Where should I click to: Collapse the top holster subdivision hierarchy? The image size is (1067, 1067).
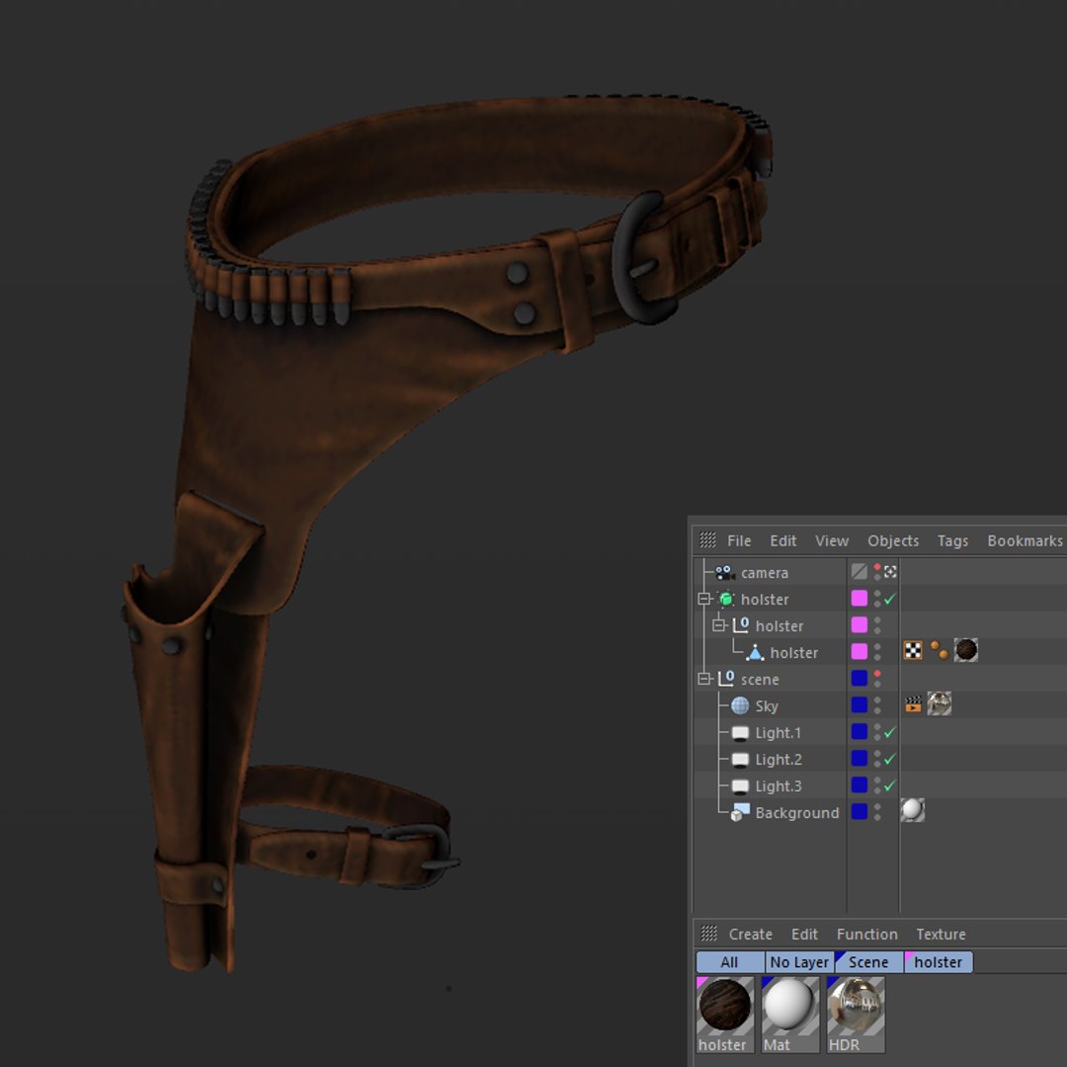coord(704,599)
